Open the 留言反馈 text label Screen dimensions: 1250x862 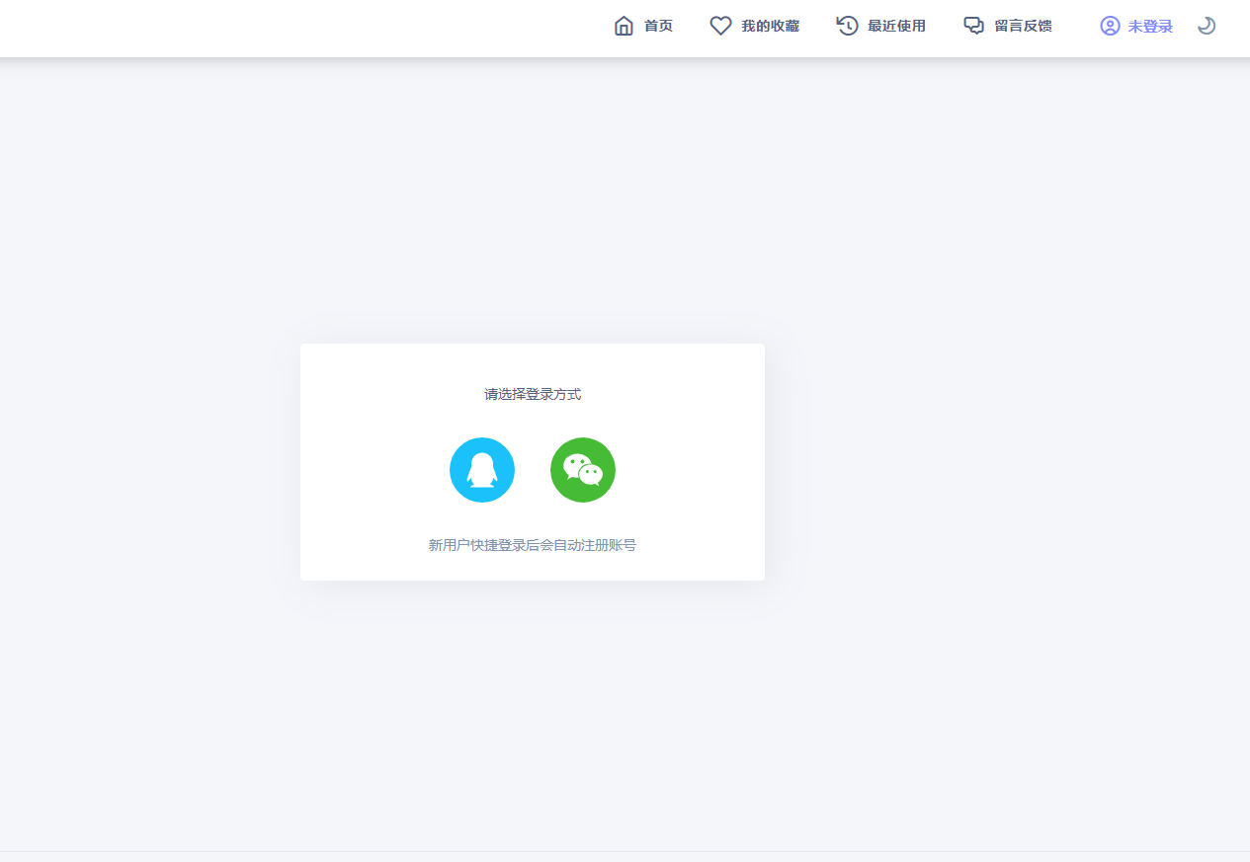(x=1023, y=26)
